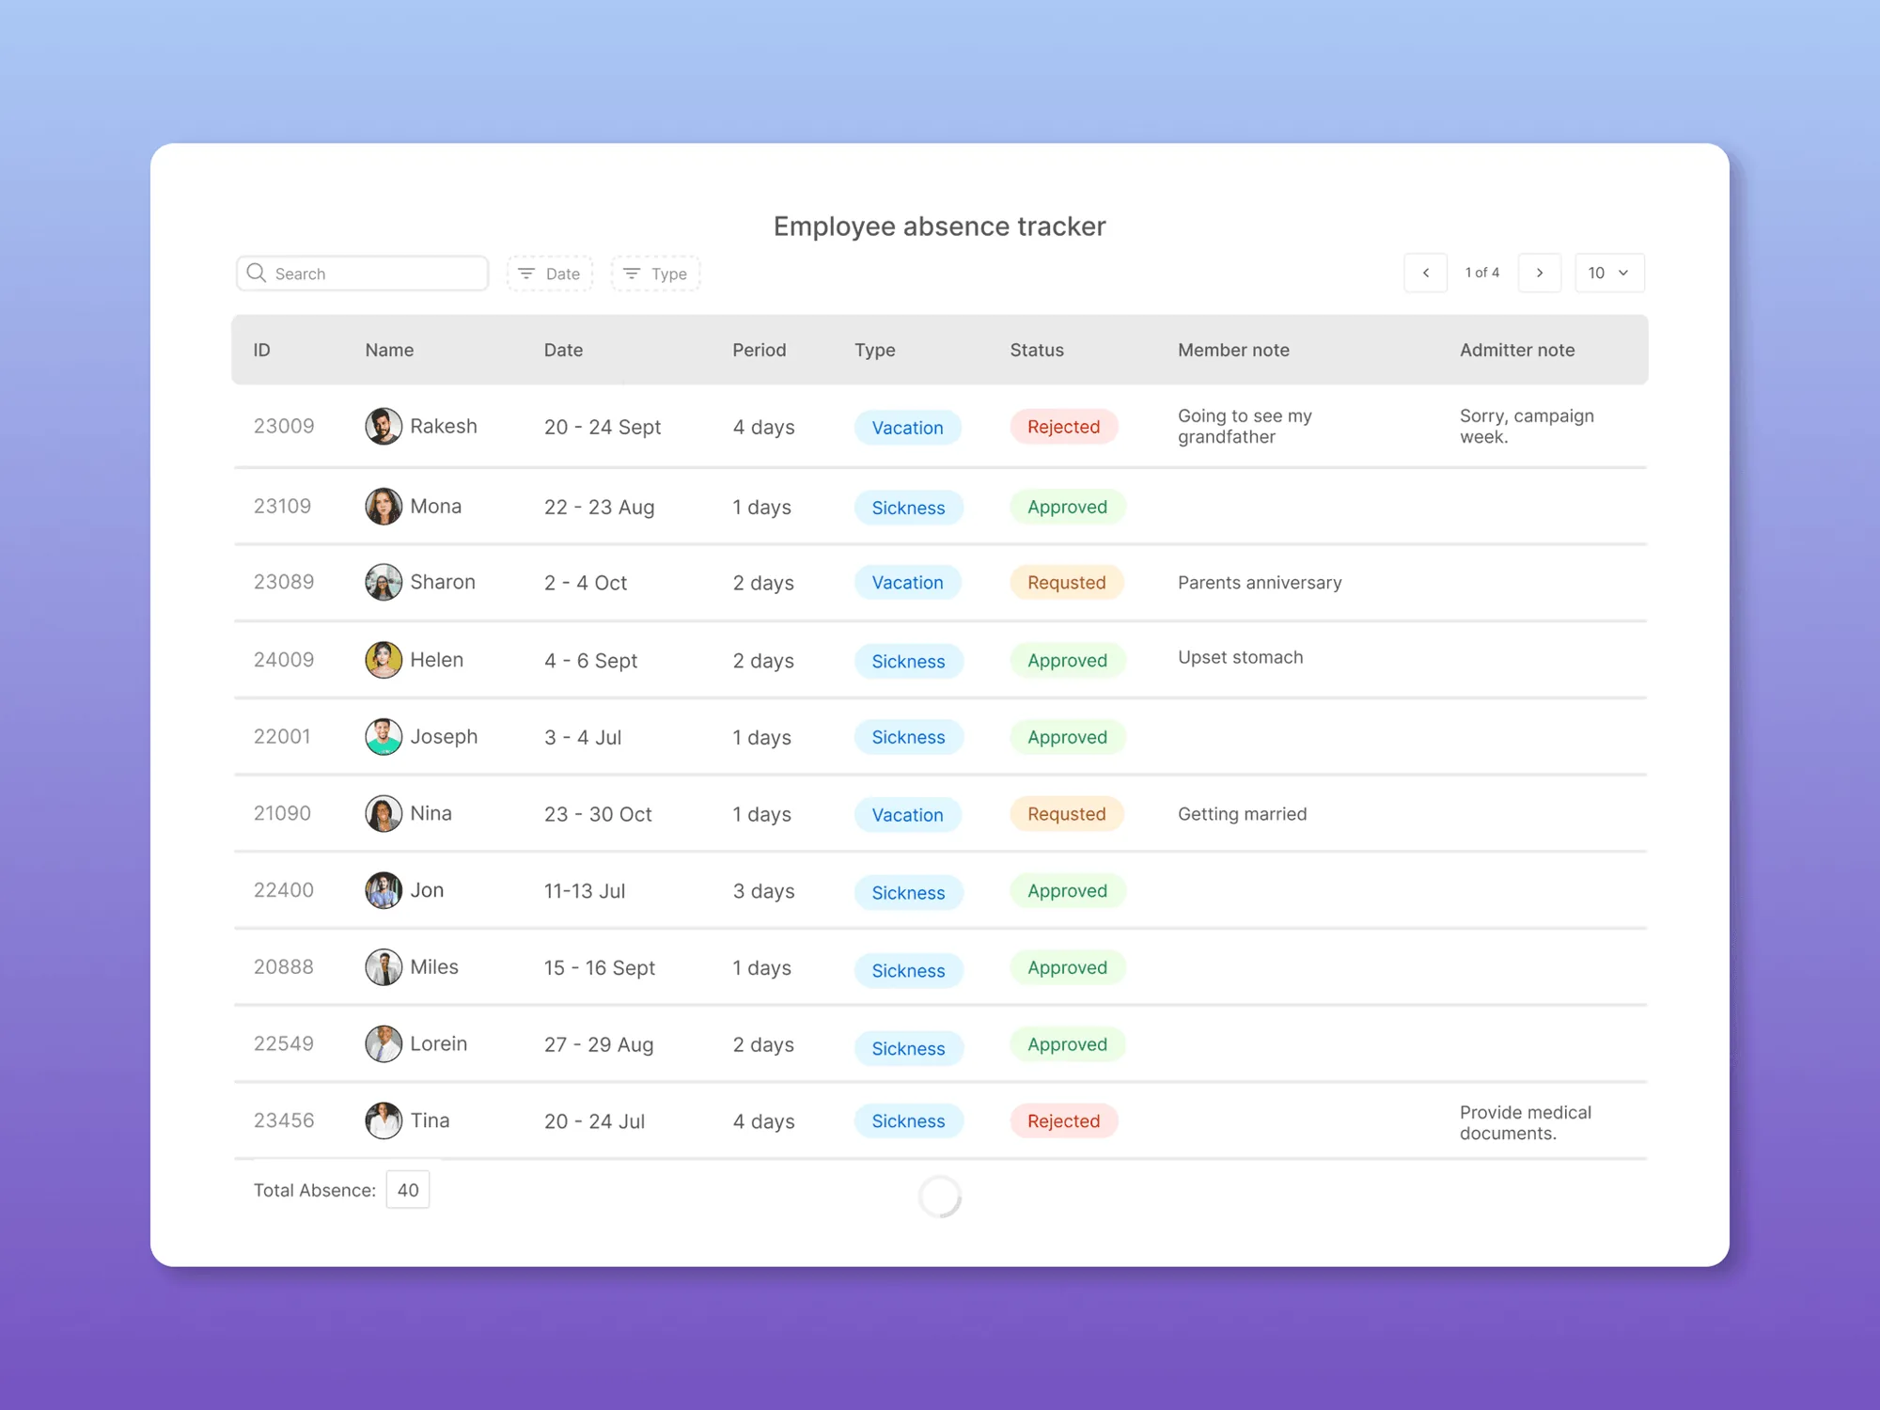Click the 'Sorry, campaign week.' admitter note
The height and width of the screenshot is (1410, 1880).
click(x=1527, y=426)
